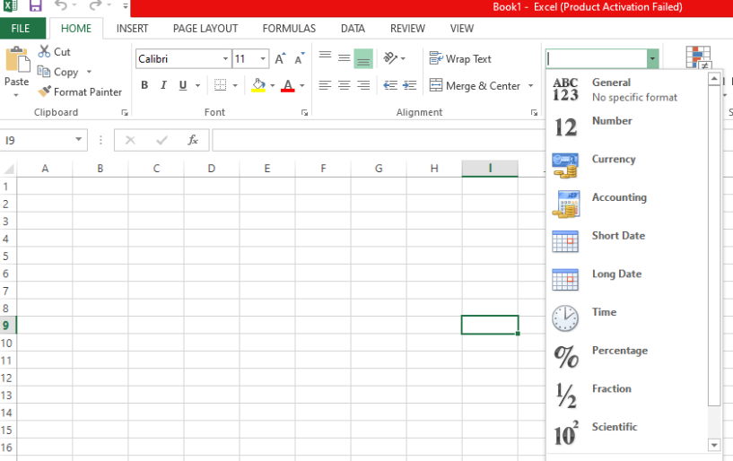733x461 pixels.
Task: Select the Percentage format icon
Action: 565,357
